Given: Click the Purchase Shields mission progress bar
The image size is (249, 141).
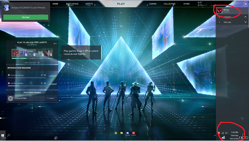Looking at the screenshot, I should (x=27, y=78).
